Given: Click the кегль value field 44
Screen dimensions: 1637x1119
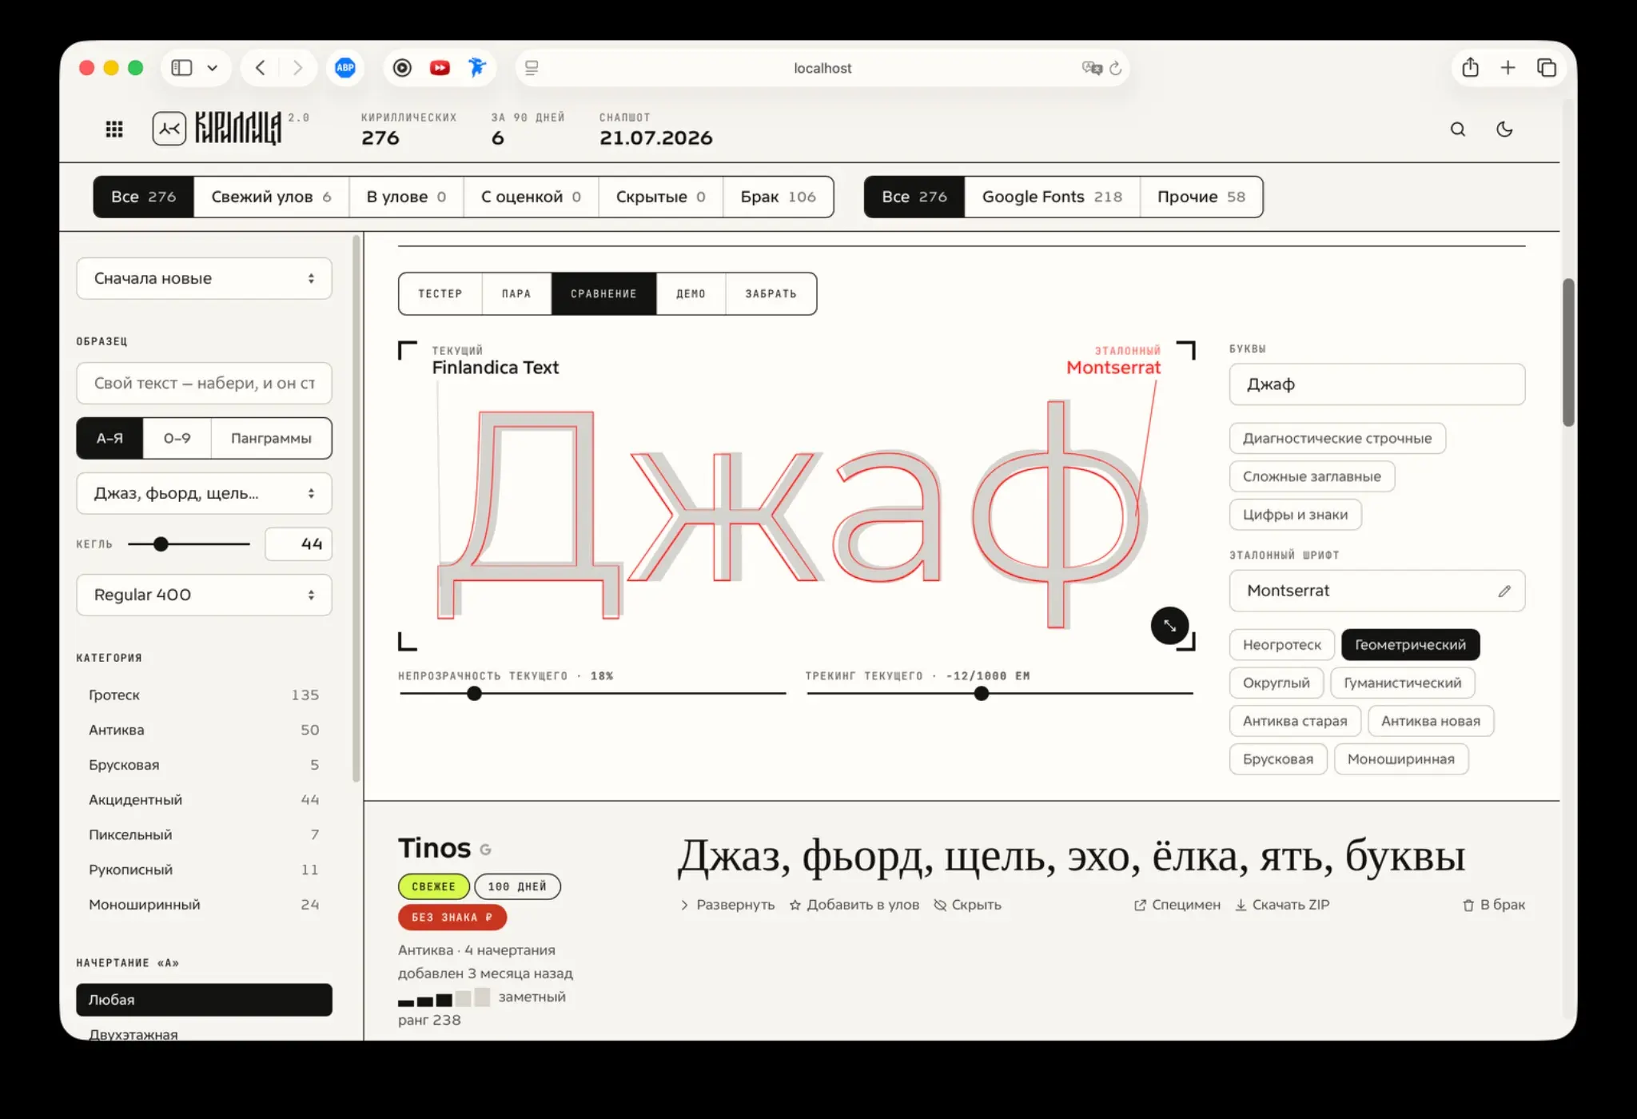Looking at the screenshot, I should click(x=298, y=544).
